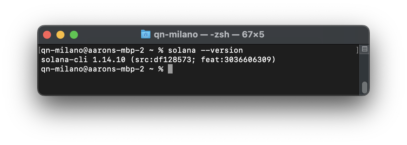The height and width of the screenshot is (145, 407).
Task: Click the opening bracket mark before first prompt
Action: [40, 50]
